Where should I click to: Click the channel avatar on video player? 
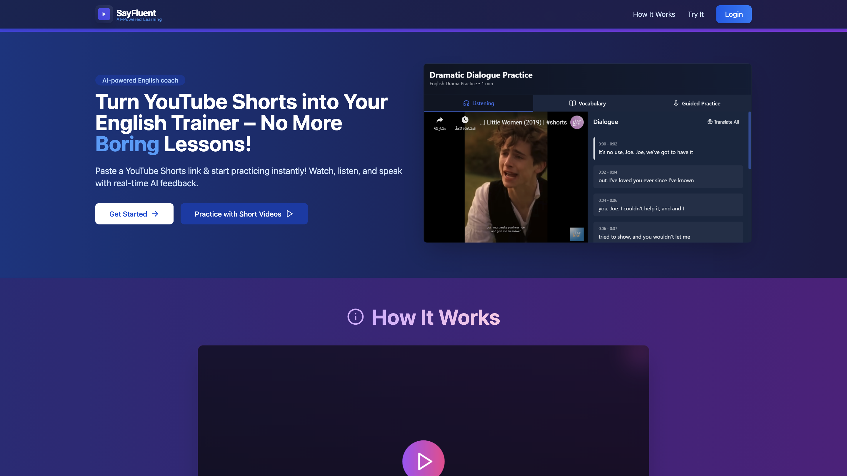[x=577, y=122]
